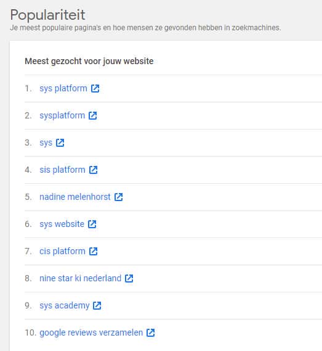Viewport: 322px width, 351px height.
Task: Open external link icon next to sys academy
Action: pyautogui.click(x=97, y=305)
